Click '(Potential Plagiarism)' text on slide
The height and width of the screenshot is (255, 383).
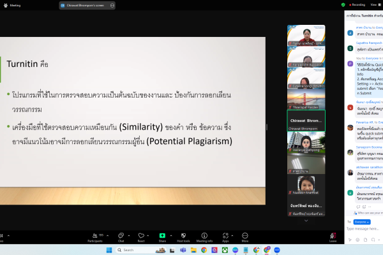(x=190, y=141)
